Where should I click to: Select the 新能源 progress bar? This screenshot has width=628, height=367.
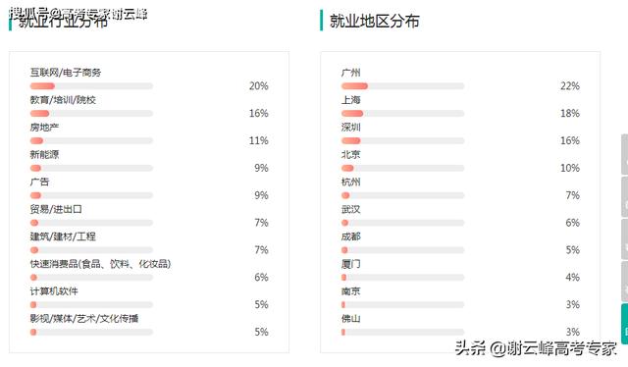tap(91, 168)
